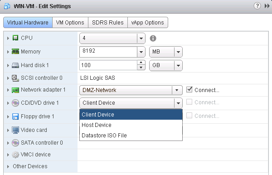Image resolution: width=272 pixels, height=175 pixels.
Task: Open the DMZ-Network dropdown
Action: [131, 90]
